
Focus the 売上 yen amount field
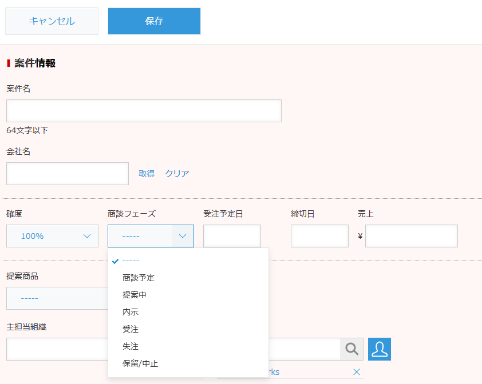coord(411,236)
